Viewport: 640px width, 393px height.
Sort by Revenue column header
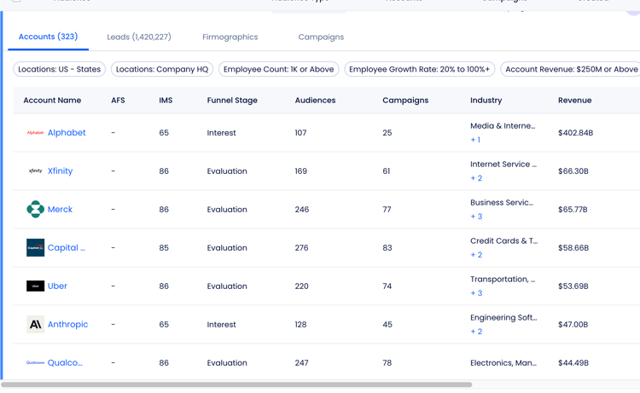tap(574, 101)
